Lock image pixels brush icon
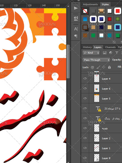Image resolution: width=122 pixels, height=163 pixels. [98, 67]
